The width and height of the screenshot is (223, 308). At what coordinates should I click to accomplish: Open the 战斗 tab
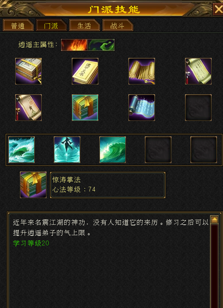118,25
